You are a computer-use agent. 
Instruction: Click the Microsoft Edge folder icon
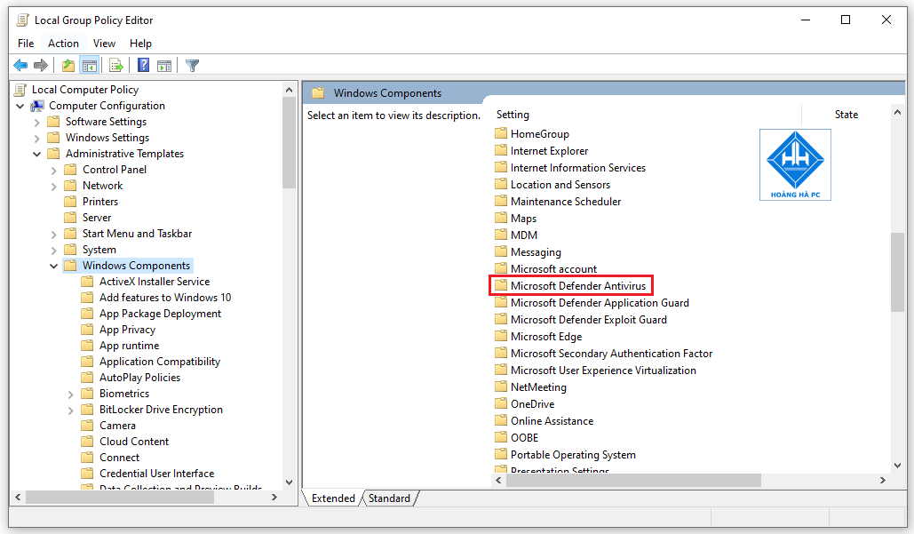[501, 337]
